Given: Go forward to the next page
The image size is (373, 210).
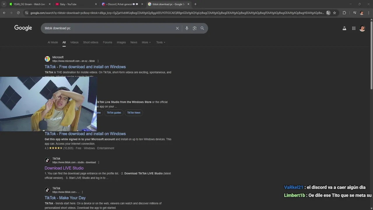Looking at the screenshot, I should pos(11,13).
